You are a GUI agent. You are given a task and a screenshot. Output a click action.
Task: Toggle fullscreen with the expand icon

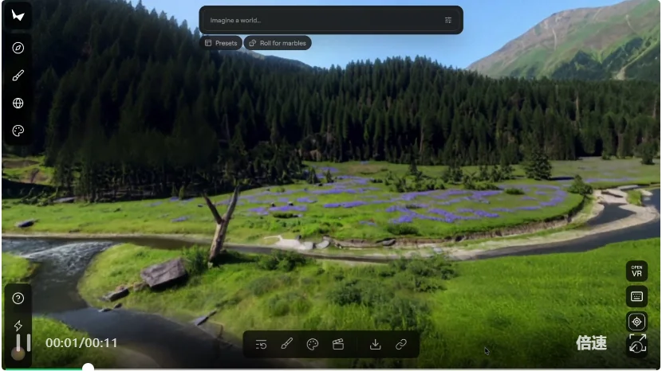click(x=636, y=344)
